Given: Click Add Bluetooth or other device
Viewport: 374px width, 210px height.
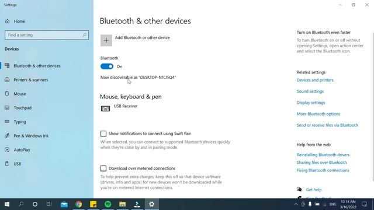Looking at the screenshot, I should pyautogui.click(x=143, y=37).
